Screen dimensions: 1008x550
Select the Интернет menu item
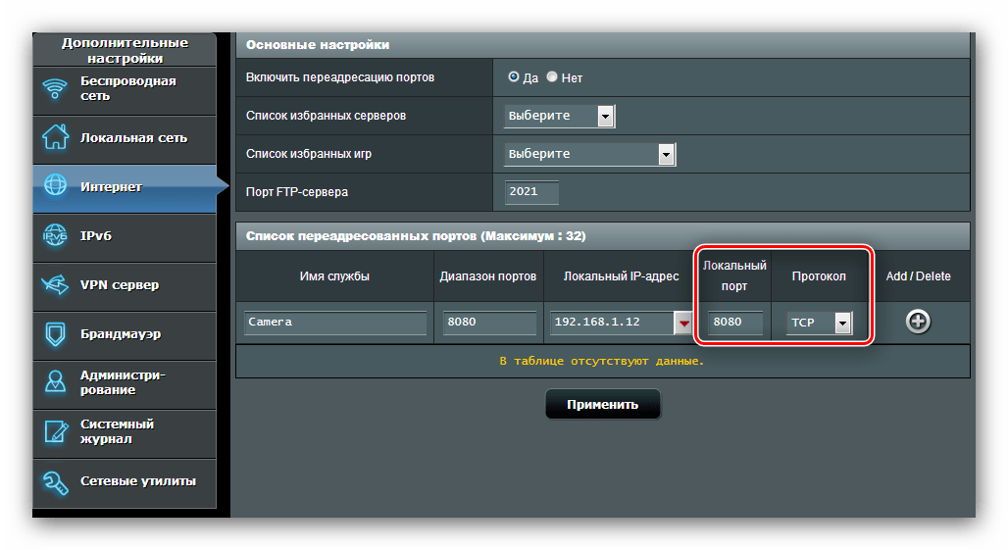pos(125,189)
